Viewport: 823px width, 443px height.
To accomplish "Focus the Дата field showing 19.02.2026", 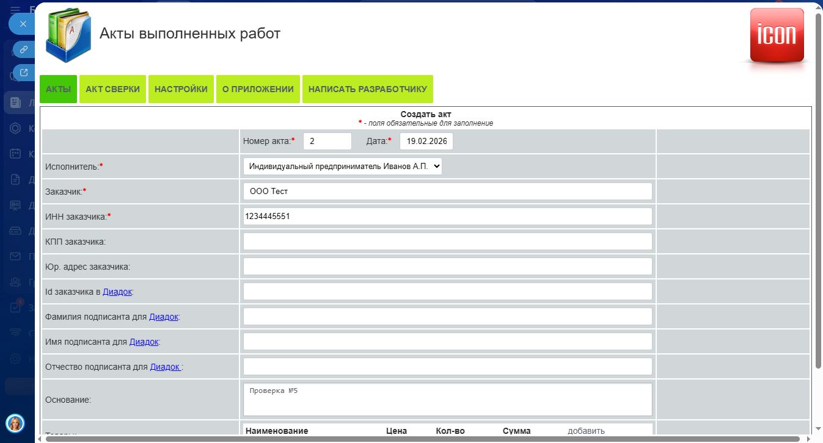I will [x=426, y=141].
